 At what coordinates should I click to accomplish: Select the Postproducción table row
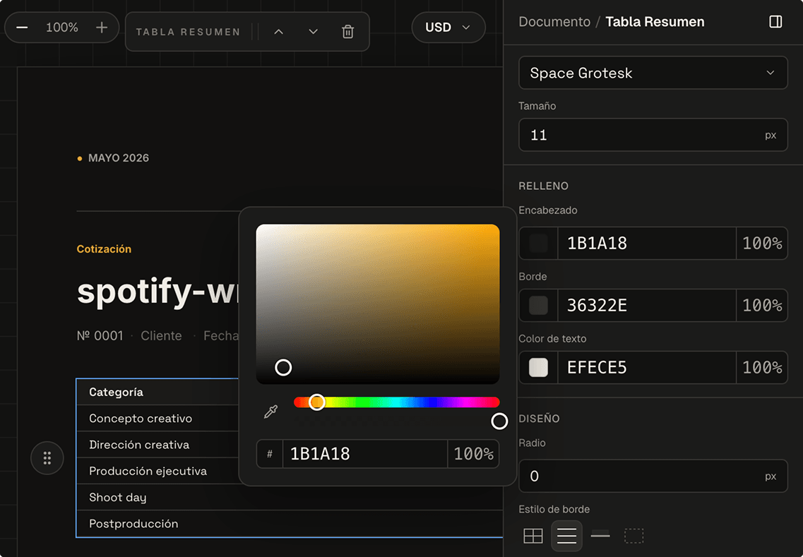click(290, 524)
